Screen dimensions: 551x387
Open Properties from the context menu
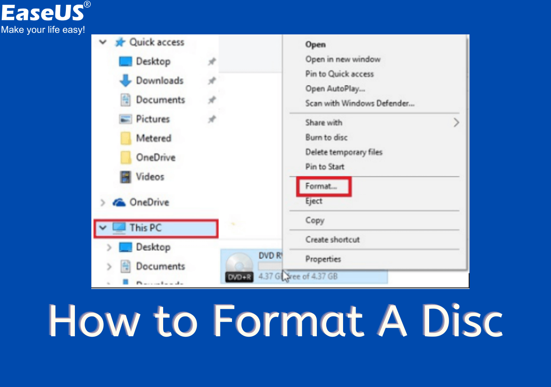[323, 259]
